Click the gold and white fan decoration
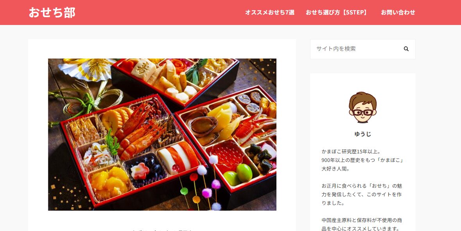This screenshot has height=231, width=461. tap(87, 69)
